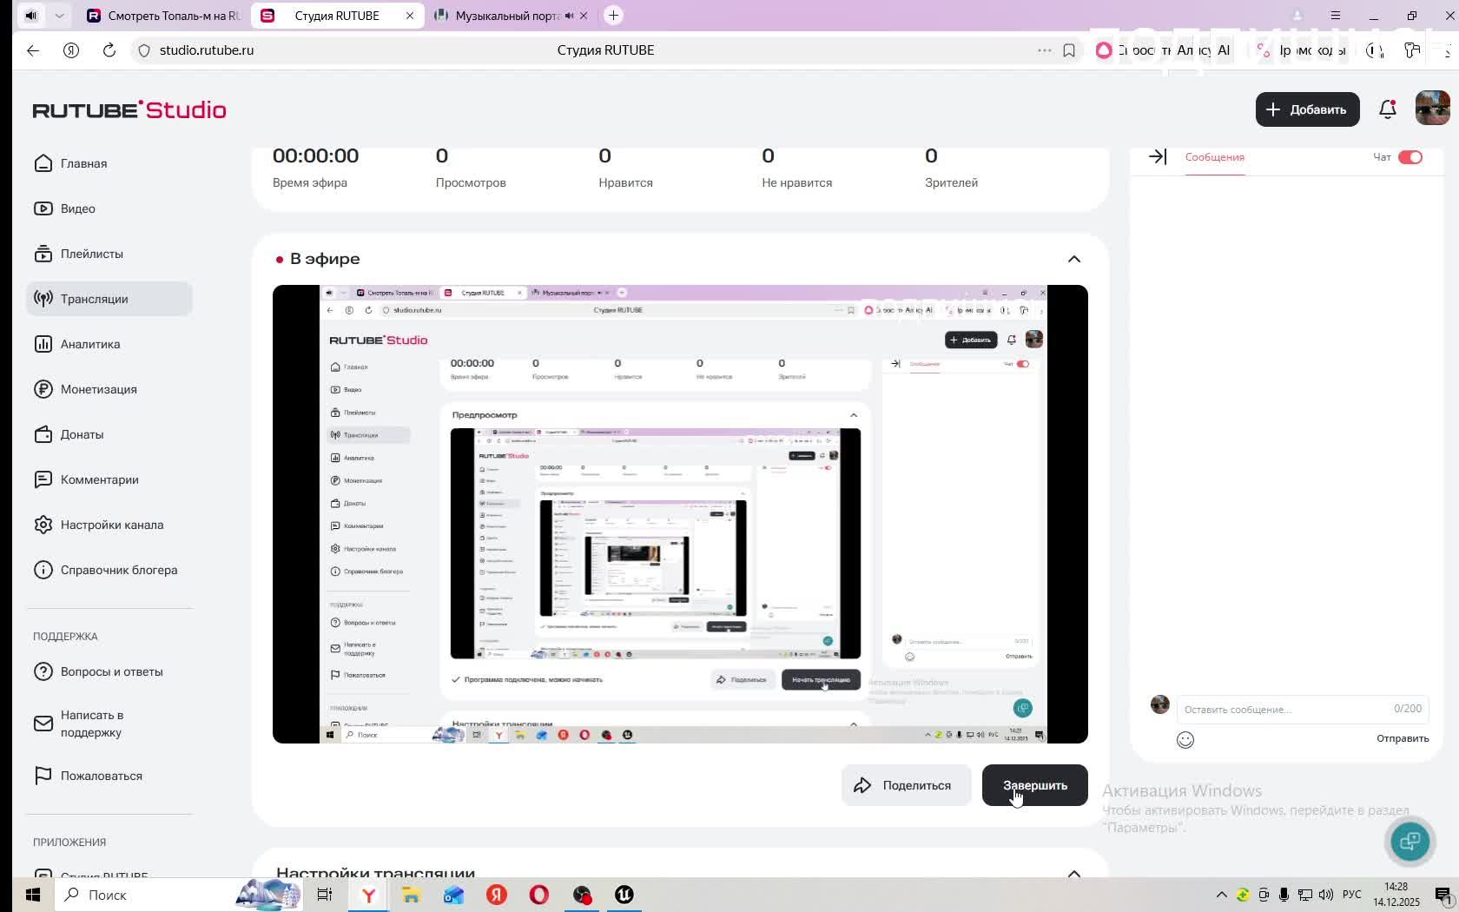Toggle the Чат switch off
The image size is (1459, 912).
pos(1410,157)
